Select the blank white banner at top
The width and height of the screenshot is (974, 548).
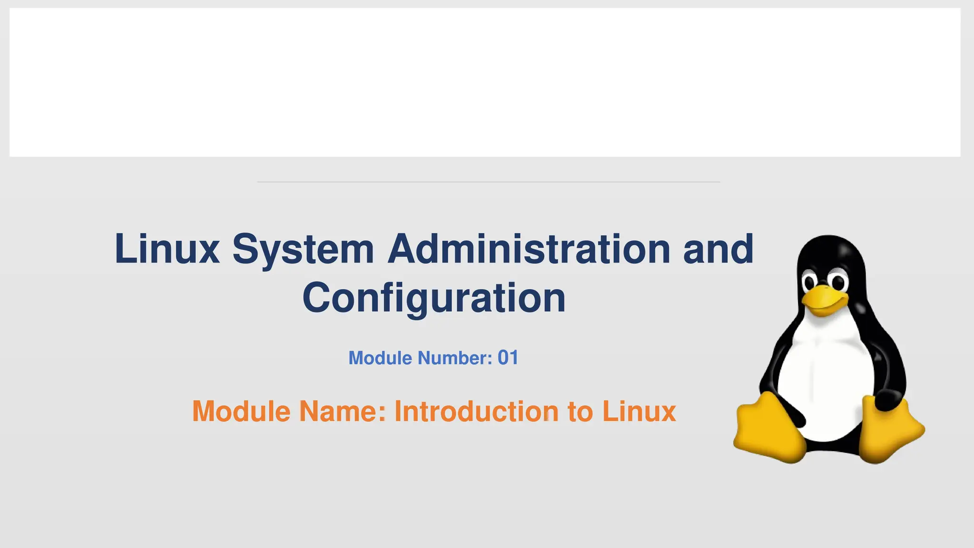(485, 82)
